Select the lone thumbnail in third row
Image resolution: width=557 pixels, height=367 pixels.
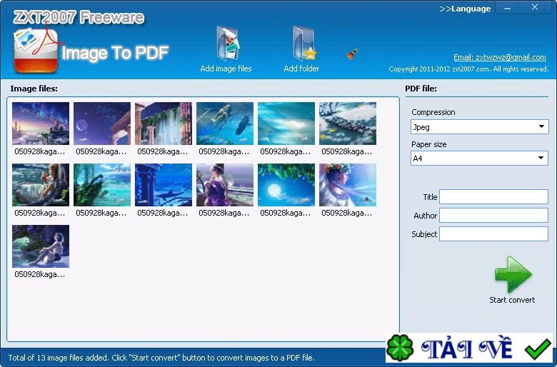41,246
